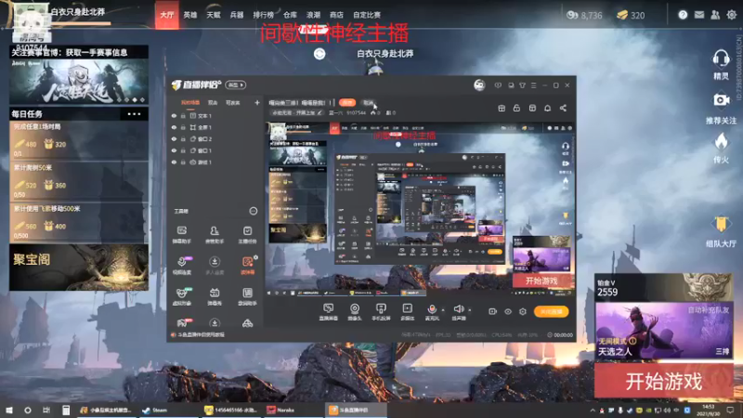Image resolution: width=743 pixels, height=418 pixels.
Task: Open streaming settings gear in bottom bar
Action: click(523, 312)
